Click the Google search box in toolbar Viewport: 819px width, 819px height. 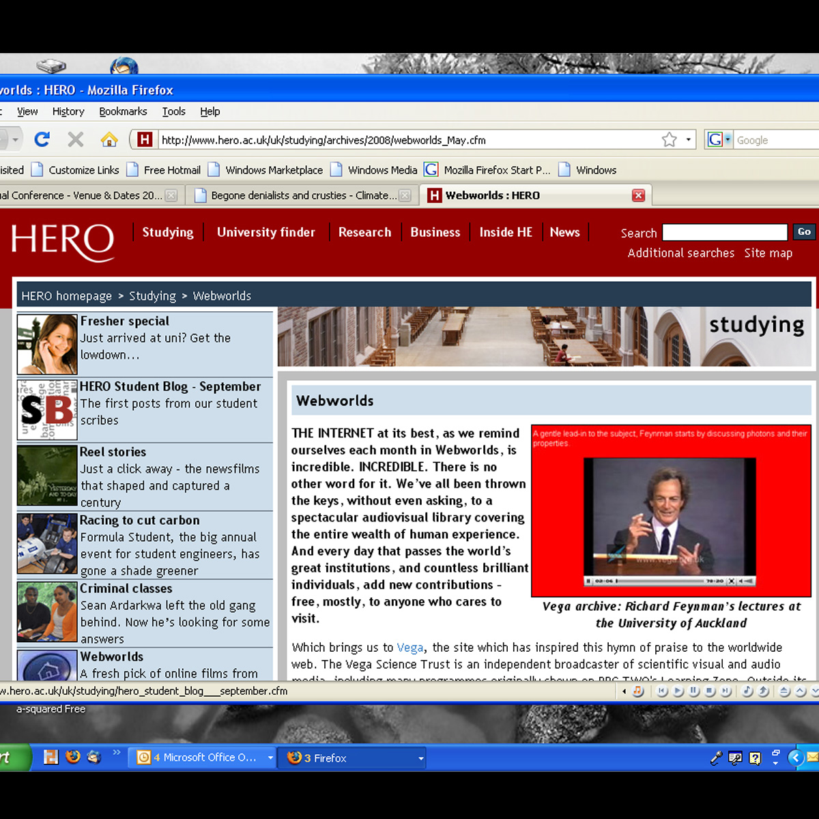click(777, 140)
